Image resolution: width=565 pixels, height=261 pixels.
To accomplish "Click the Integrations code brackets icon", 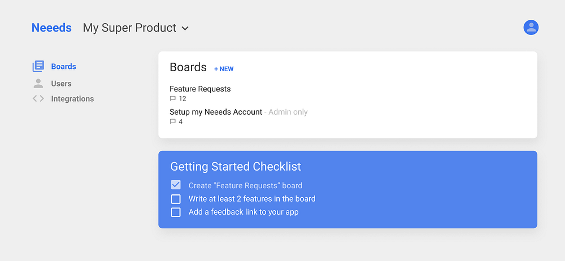I will [38, 99].
